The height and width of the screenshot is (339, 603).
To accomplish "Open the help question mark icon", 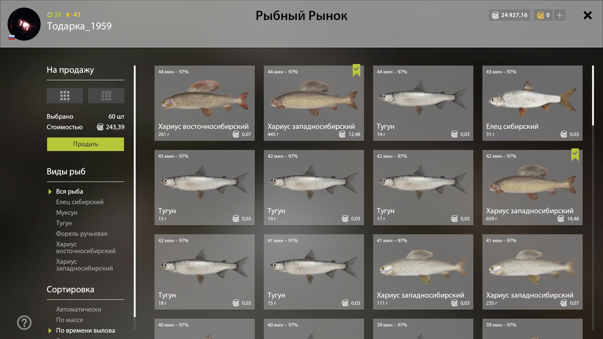I will click(24, 322).
